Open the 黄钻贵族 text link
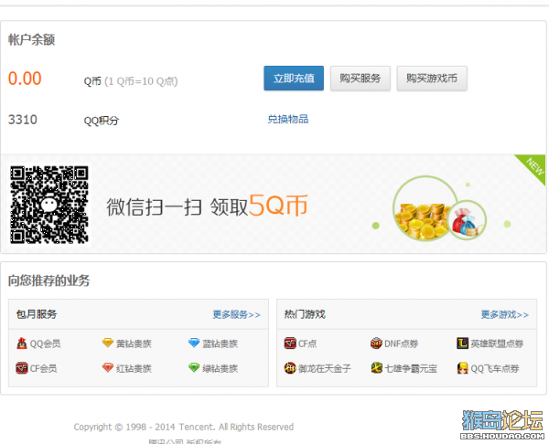This screenshot has width=549, height=444. pos(134,344)
